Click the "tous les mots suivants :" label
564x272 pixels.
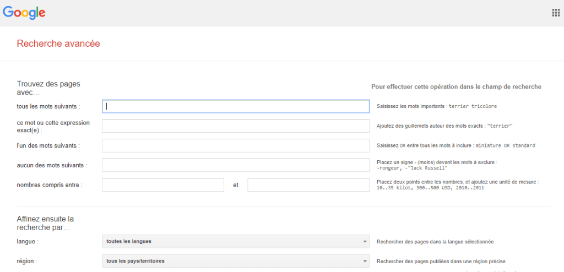click(48, 106)
